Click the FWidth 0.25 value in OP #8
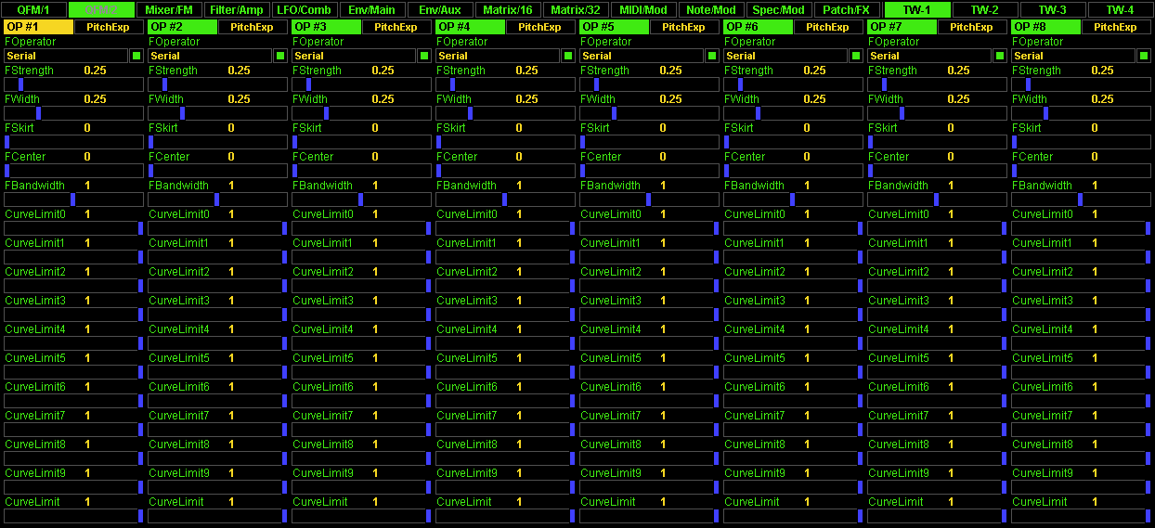 (x=1102, y=99)
